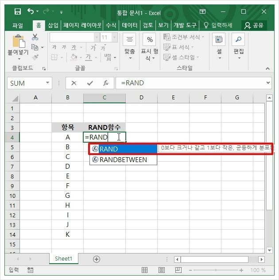Viewport: 279px width, 280px height.
Task: Switch to Page Layout view icon
Action: tap(162, 270)
